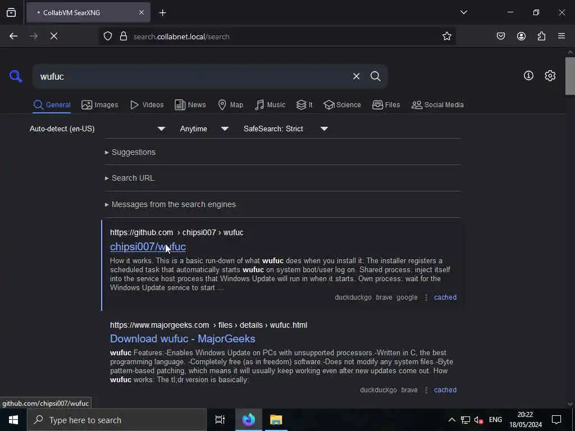Open SearXNG preferences gear
Screen dimensions: 575x431
pyautogui.click(x=550, y=76)
